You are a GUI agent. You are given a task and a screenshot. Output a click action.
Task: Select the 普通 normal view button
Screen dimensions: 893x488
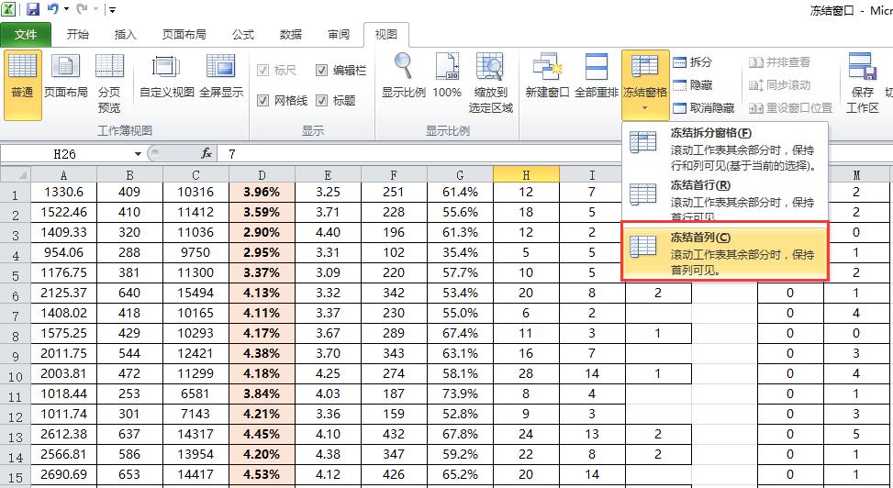pyautogui.click(x=23, y=84)
